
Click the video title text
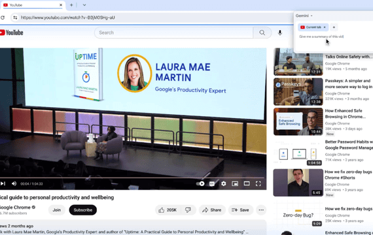[x=57, y=198]
